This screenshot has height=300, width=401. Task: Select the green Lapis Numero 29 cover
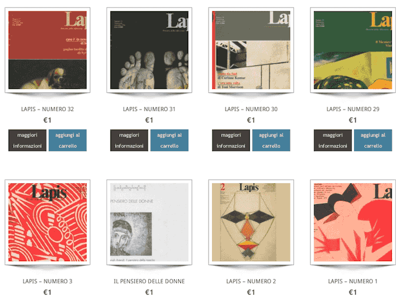point(353,50)
